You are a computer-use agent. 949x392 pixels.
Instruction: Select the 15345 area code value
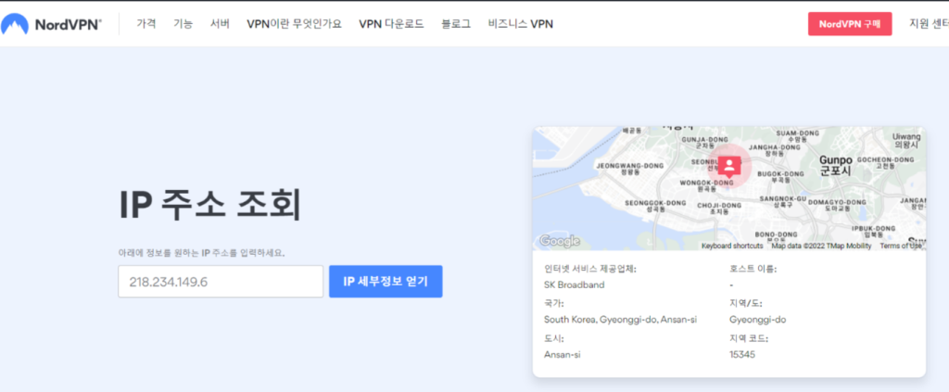tap(742, 355)
